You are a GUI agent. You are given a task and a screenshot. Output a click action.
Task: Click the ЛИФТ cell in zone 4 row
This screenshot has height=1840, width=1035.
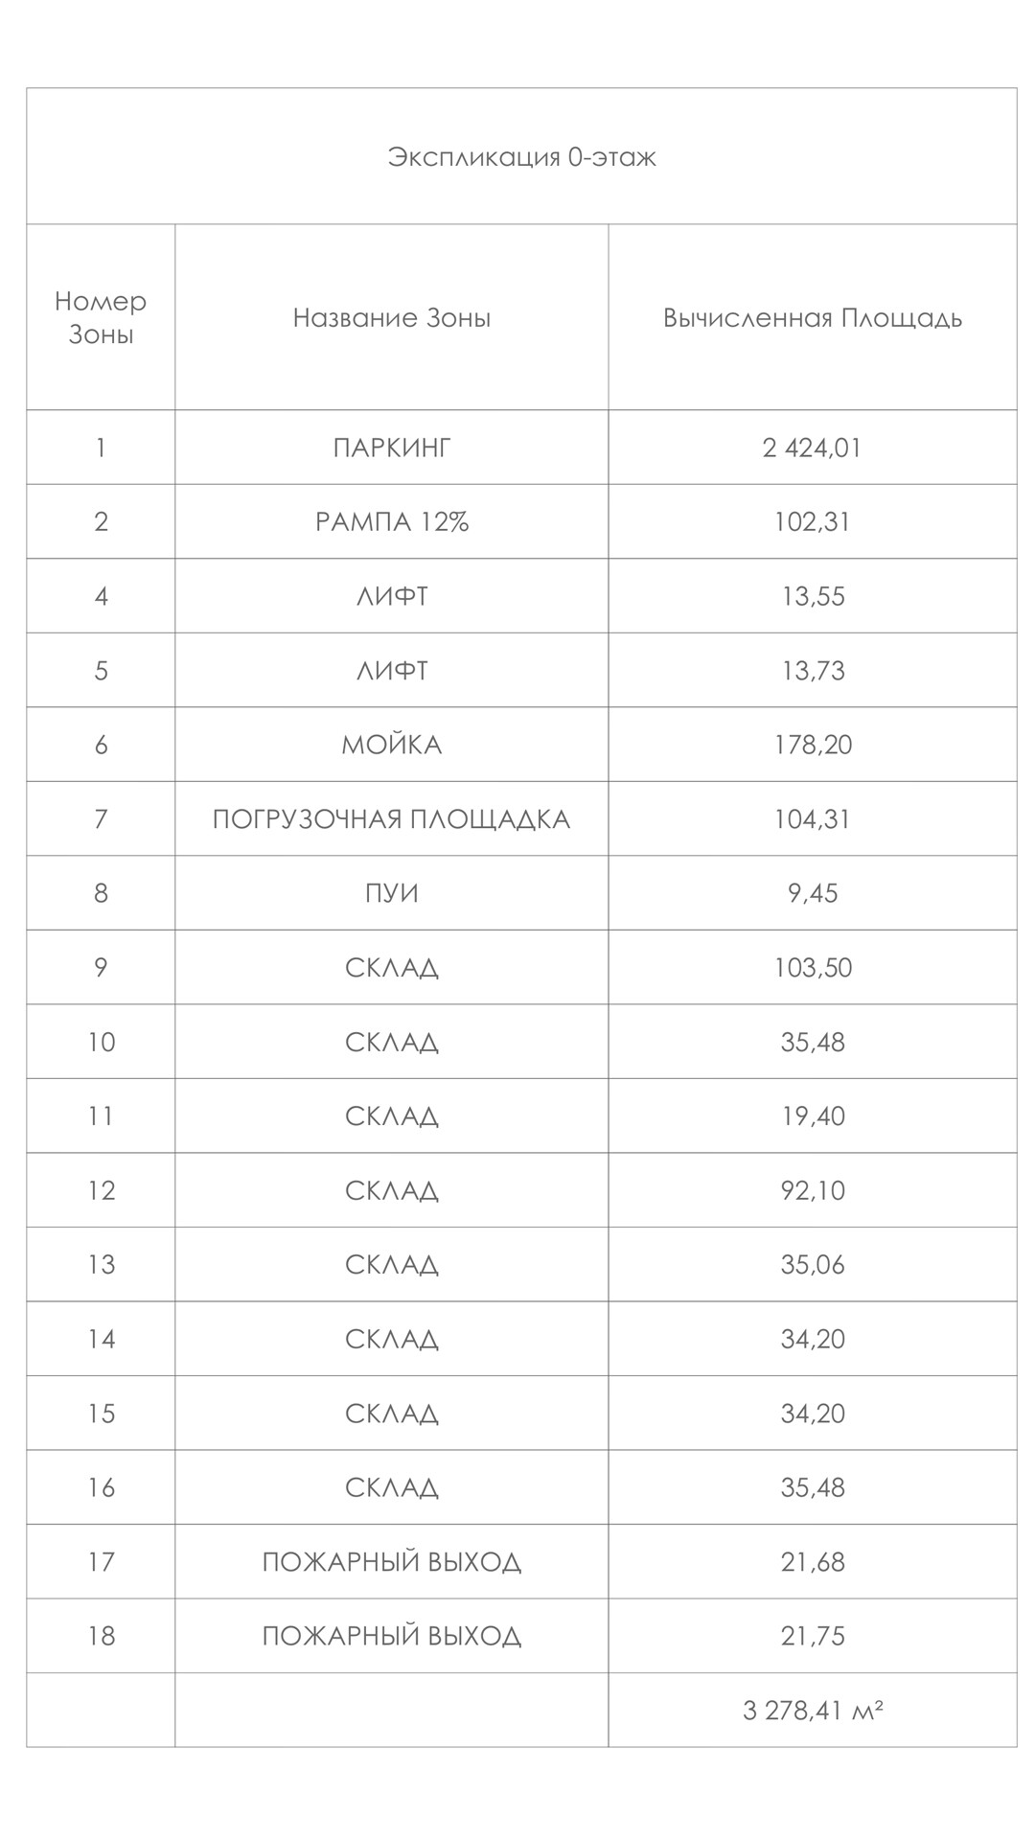point(391,596)
